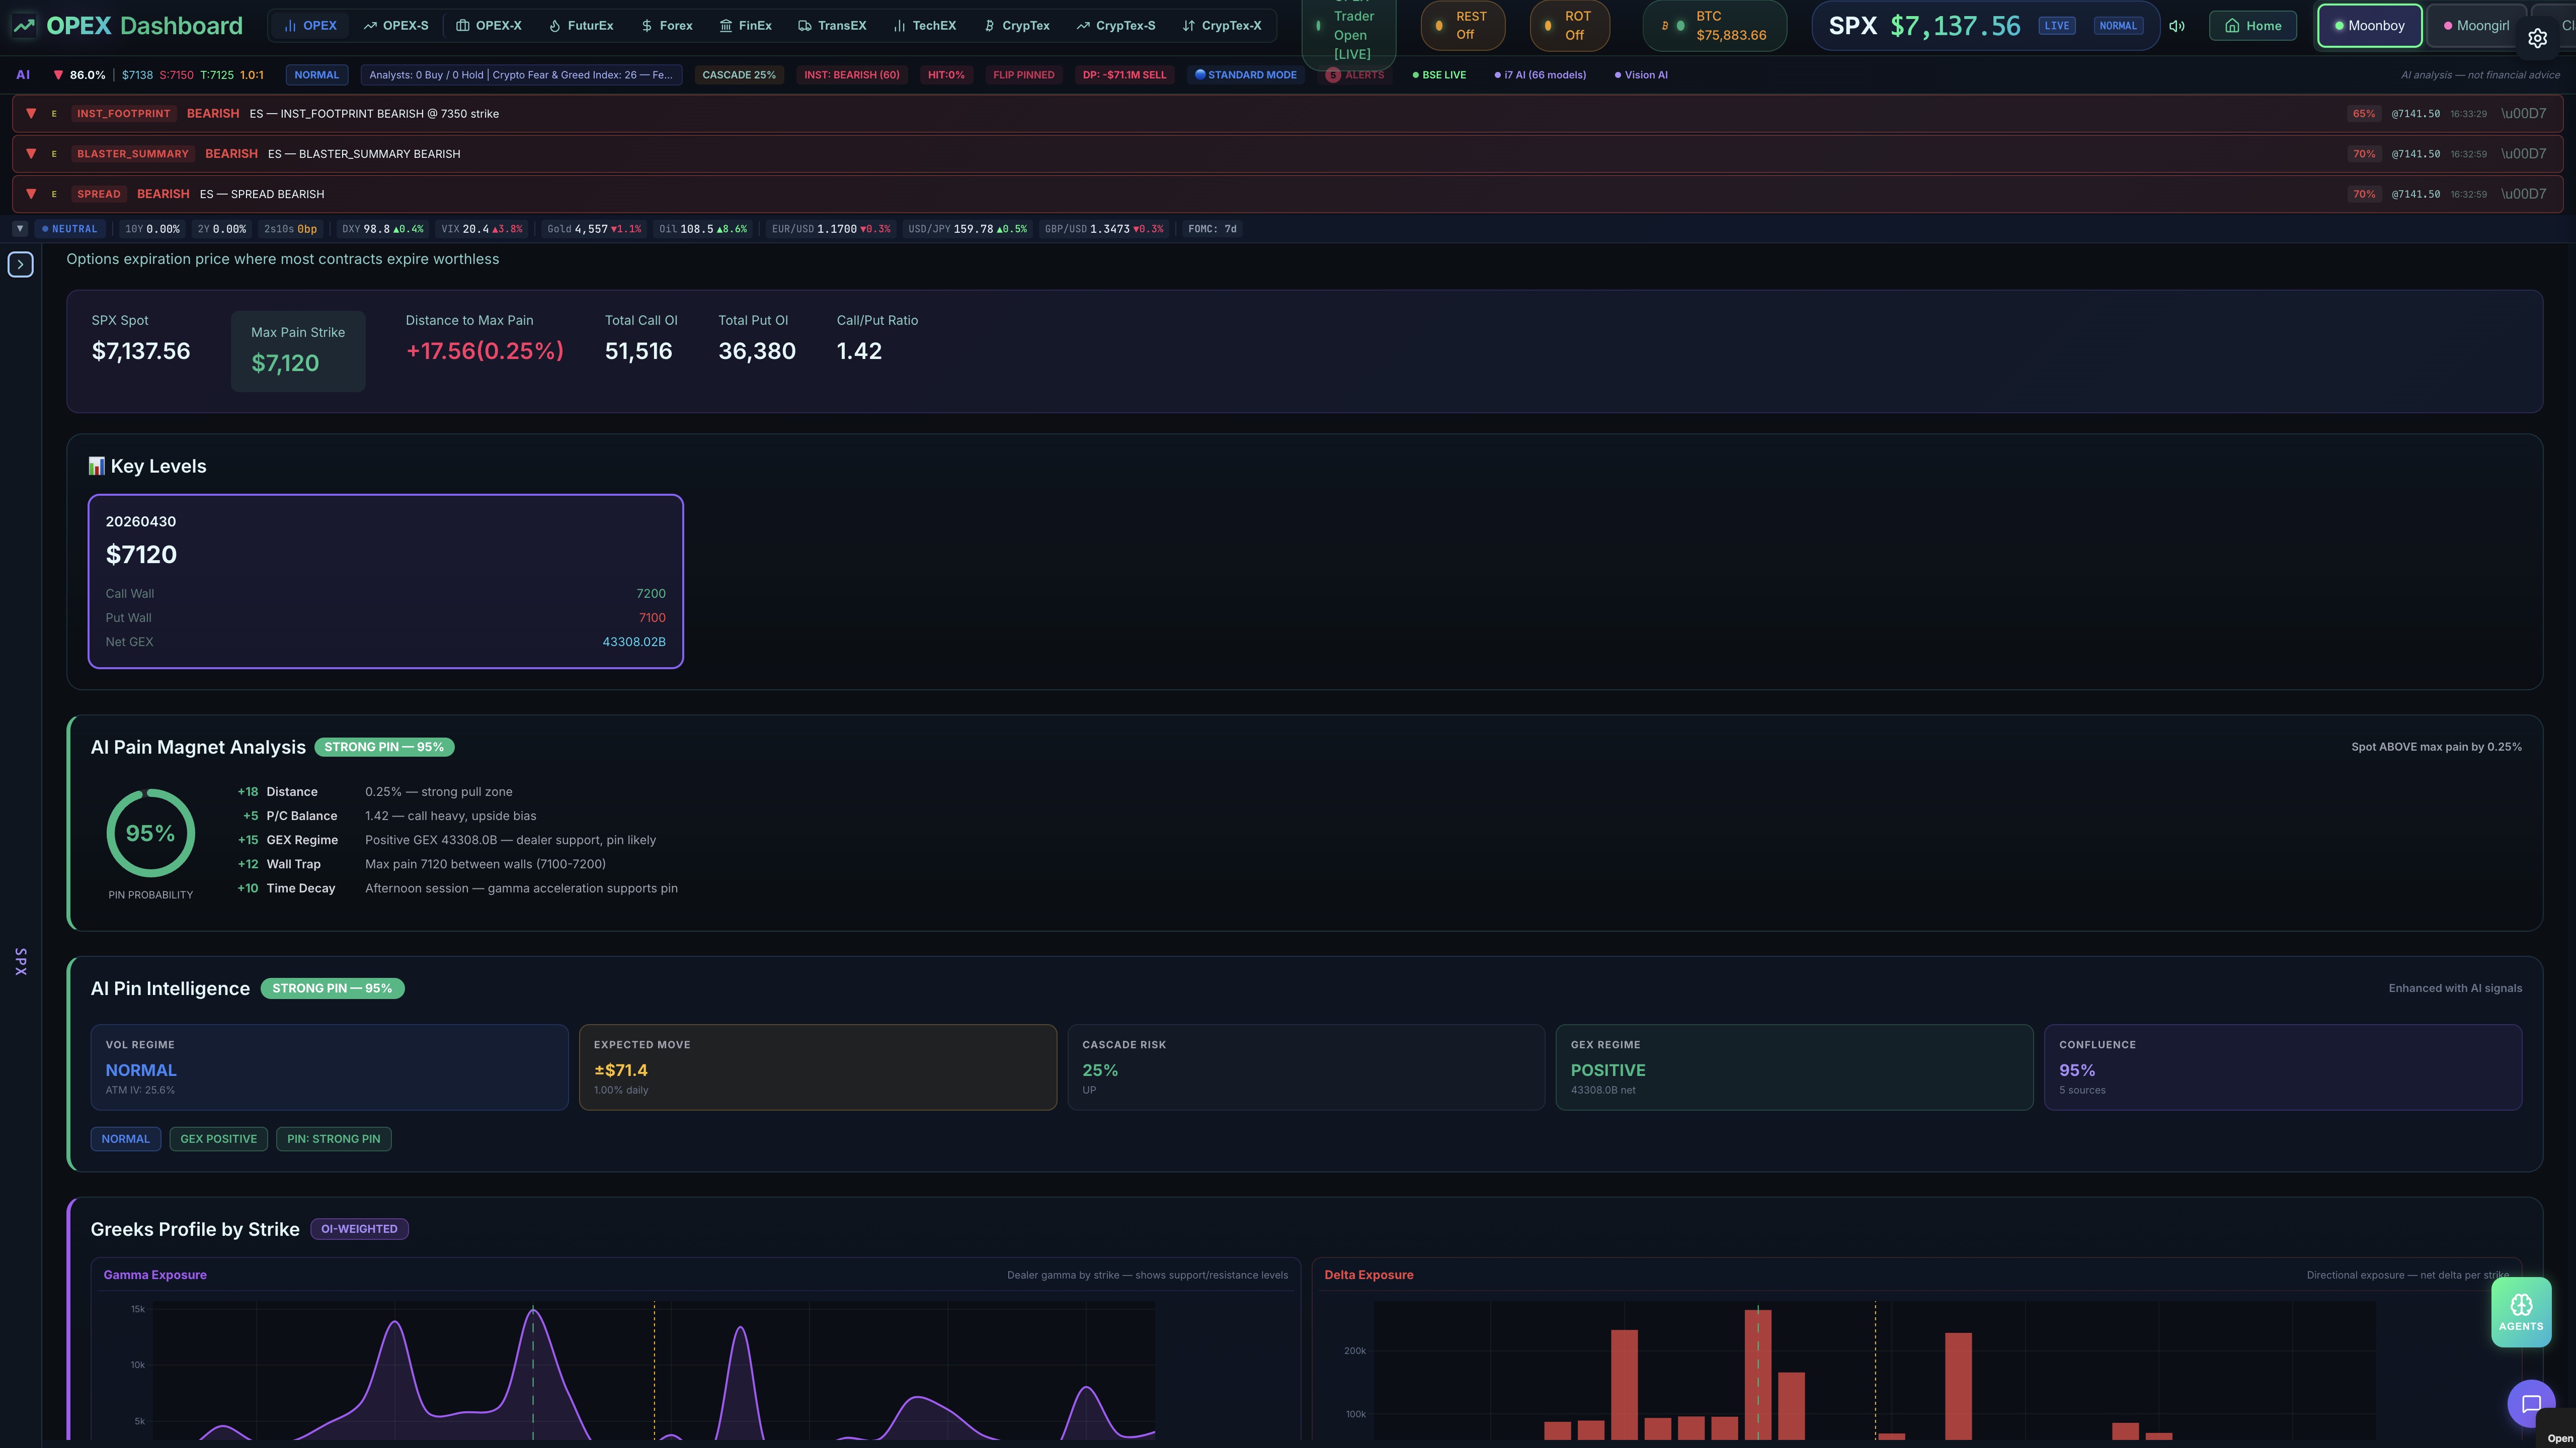
Task: Open the FinEx tab
Action: 746,26
